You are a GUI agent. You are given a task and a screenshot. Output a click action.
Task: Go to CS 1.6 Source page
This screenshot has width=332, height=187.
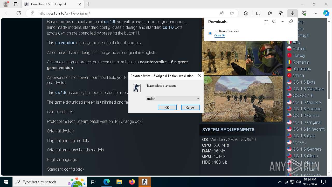point(307,102)
